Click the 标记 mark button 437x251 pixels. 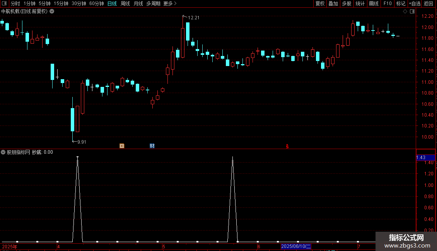[401, 3]
